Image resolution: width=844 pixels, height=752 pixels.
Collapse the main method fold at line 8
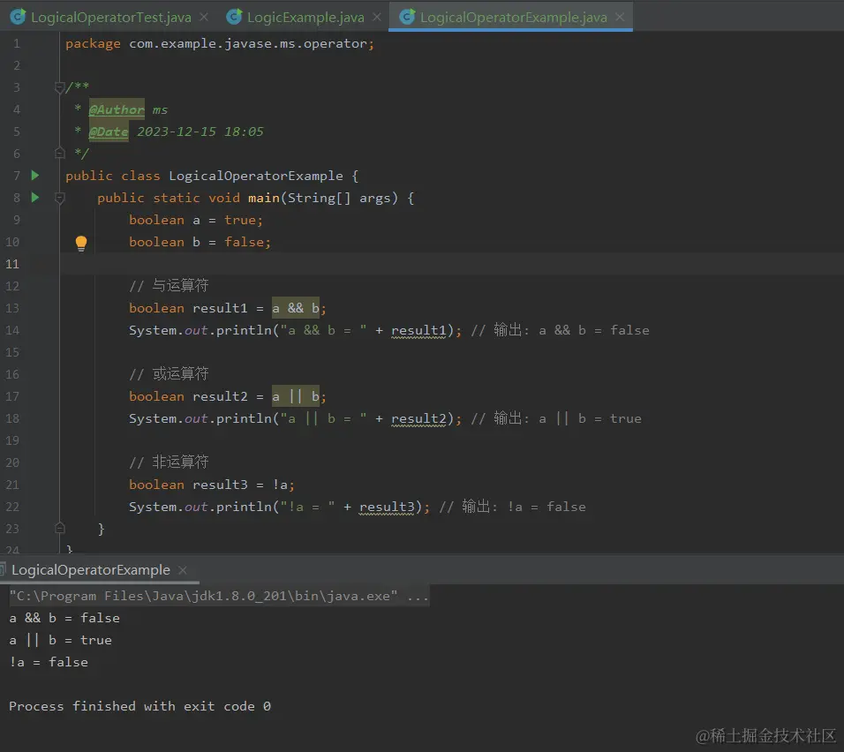click(60, 198)
